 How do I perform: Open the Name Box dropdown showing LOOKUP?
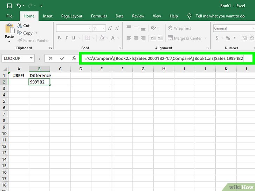pyautogui.click(x=31, y=58)
